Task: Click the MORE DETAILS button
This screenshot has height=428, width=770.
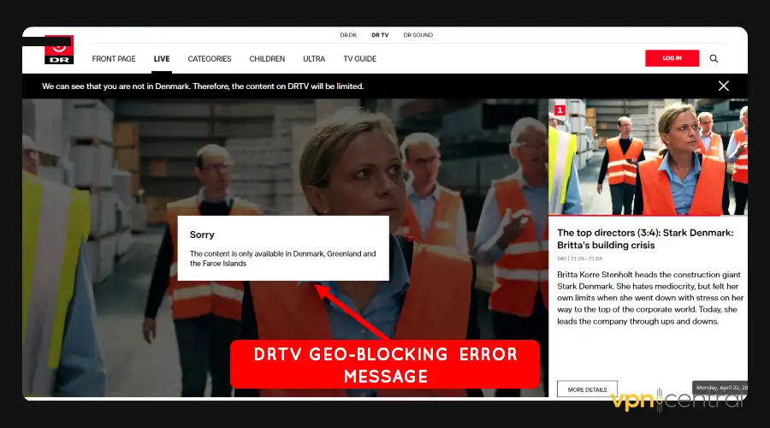Action: click(x=587, y=389)
